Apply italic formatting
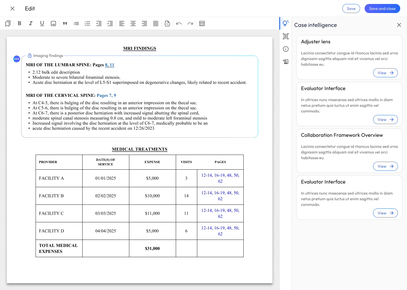 pyautogui.click(x=31, y=24)
